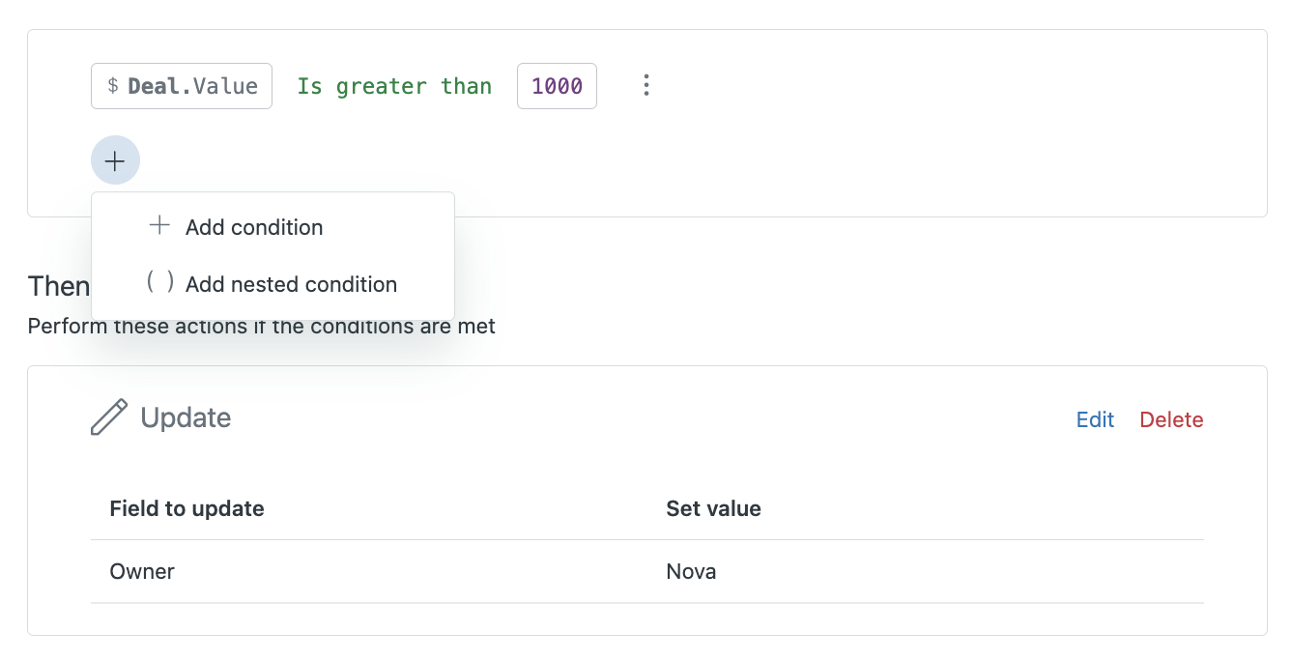The width and height of the screenshot is (1291, 661).
Task: Click the 'Perform these actions' description text
Action: [x=261, y=327]
